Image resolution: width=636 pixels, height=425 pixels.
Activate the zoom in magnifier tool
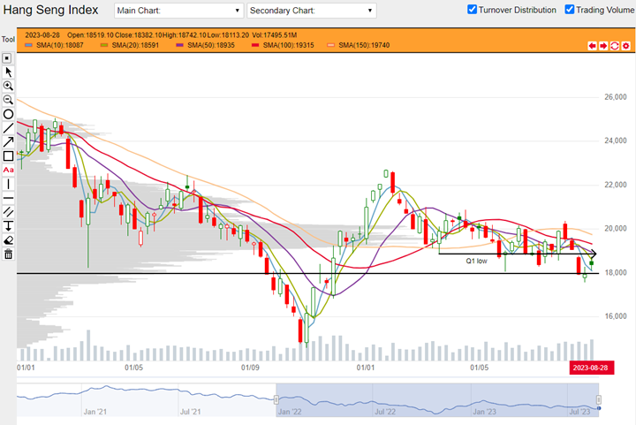(8, 86)
